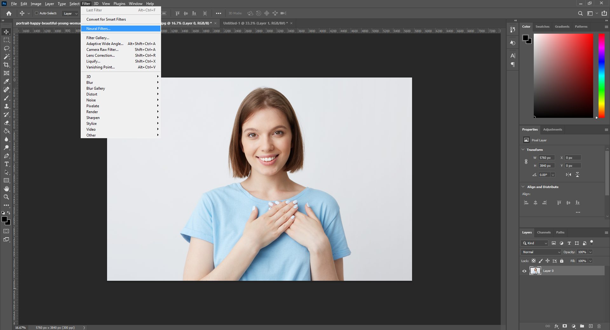Select the Hand tool
Screen dimensions: 610x330
(6, 189)
